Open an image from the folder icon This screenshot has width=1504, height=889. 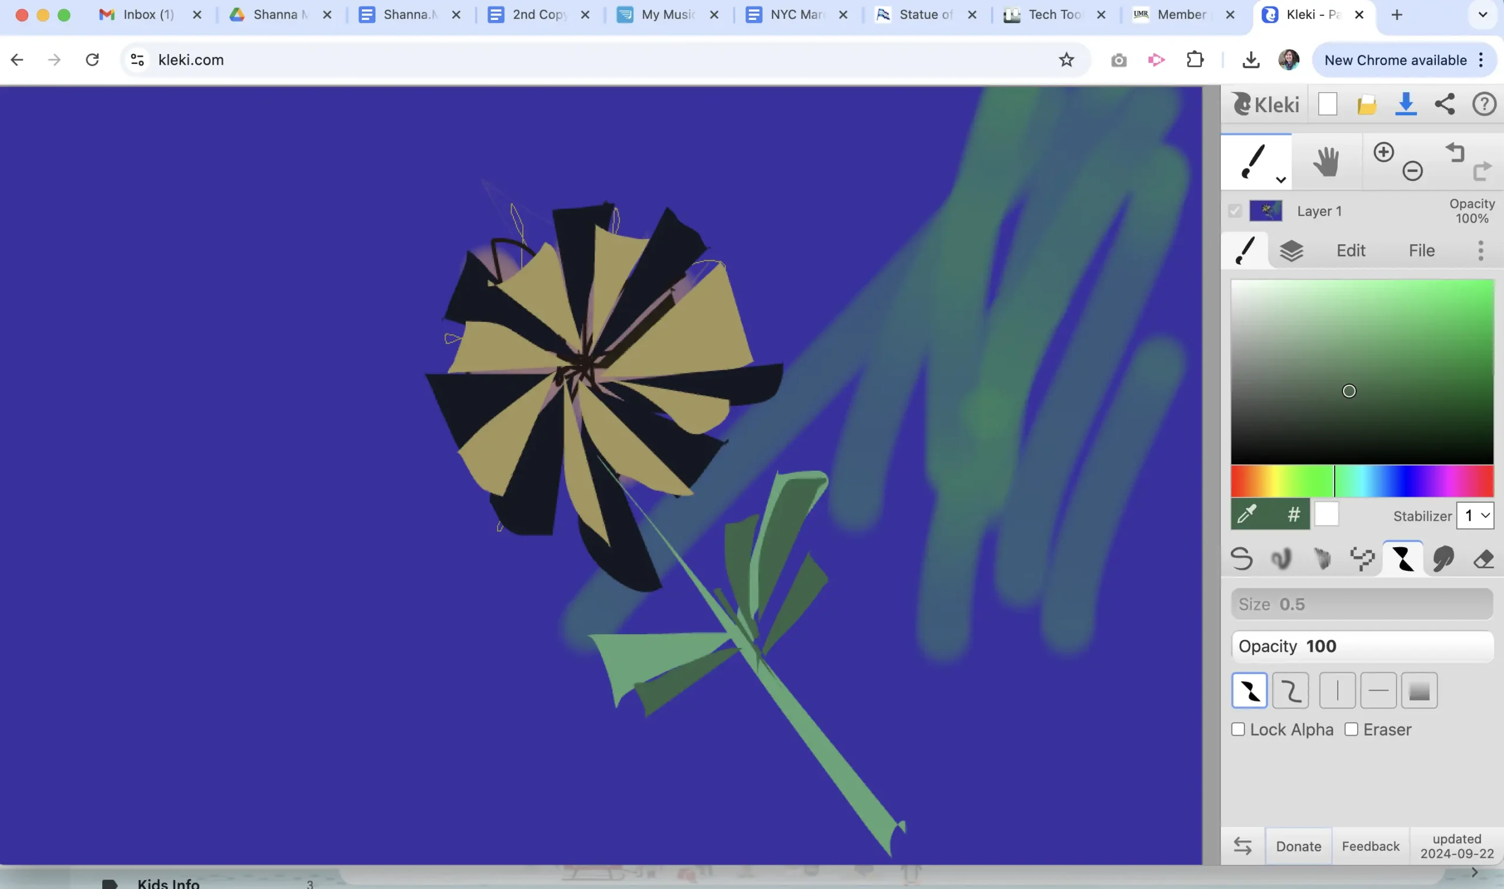(1366, 105)
